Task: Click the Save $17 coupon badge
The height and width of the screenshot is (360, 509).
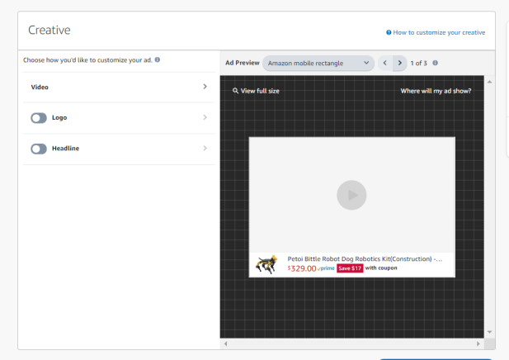Action: (x=350, y=268)
